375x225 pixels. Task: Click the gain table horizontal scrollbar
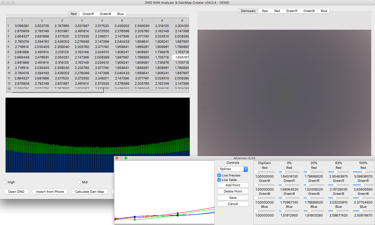click(58, 91)
